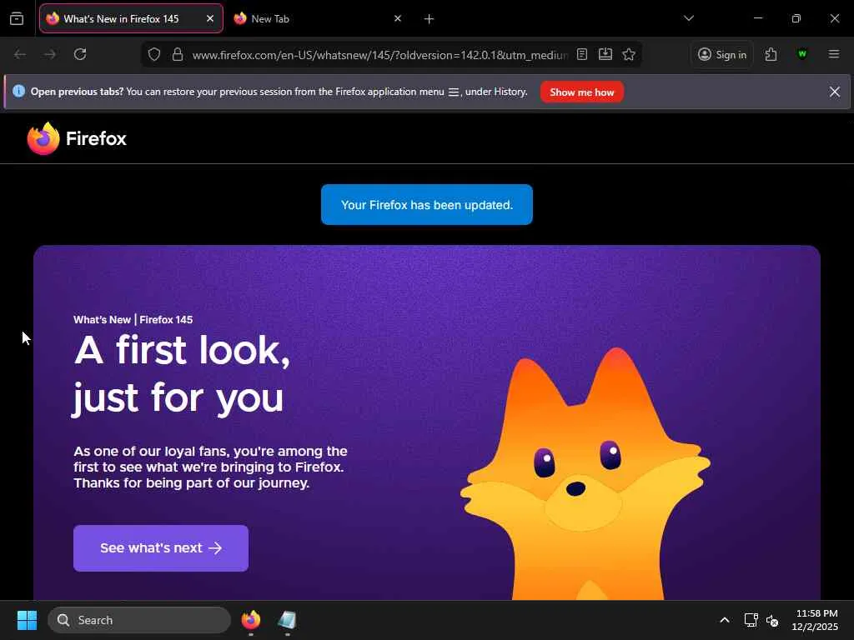
Task: Expand the list all tabs chevron
Action: (689, 18)
